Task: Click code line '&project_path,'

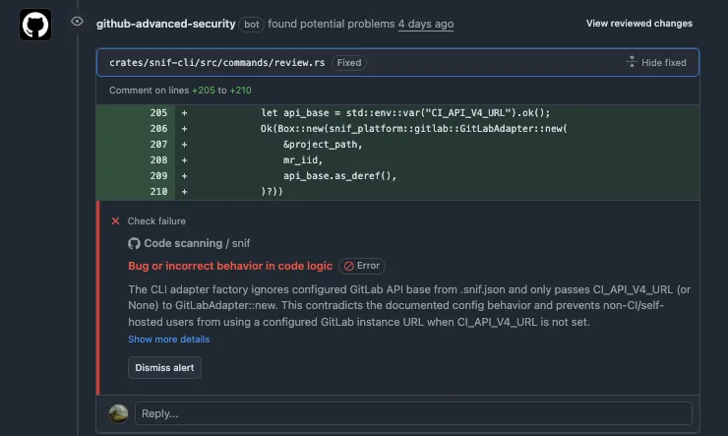Action: [323, 145]
